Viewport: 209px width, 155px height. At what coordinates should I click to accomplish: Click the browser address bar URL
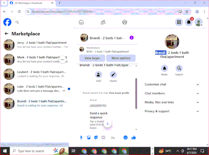[x=62, y=12]
